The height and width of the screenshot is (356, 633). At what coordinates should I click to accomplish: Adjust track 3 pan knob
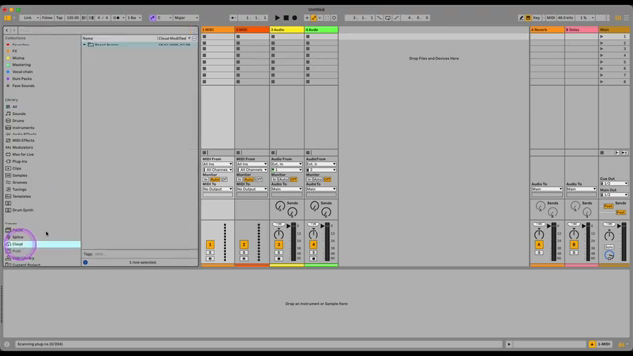pos(279,234)
